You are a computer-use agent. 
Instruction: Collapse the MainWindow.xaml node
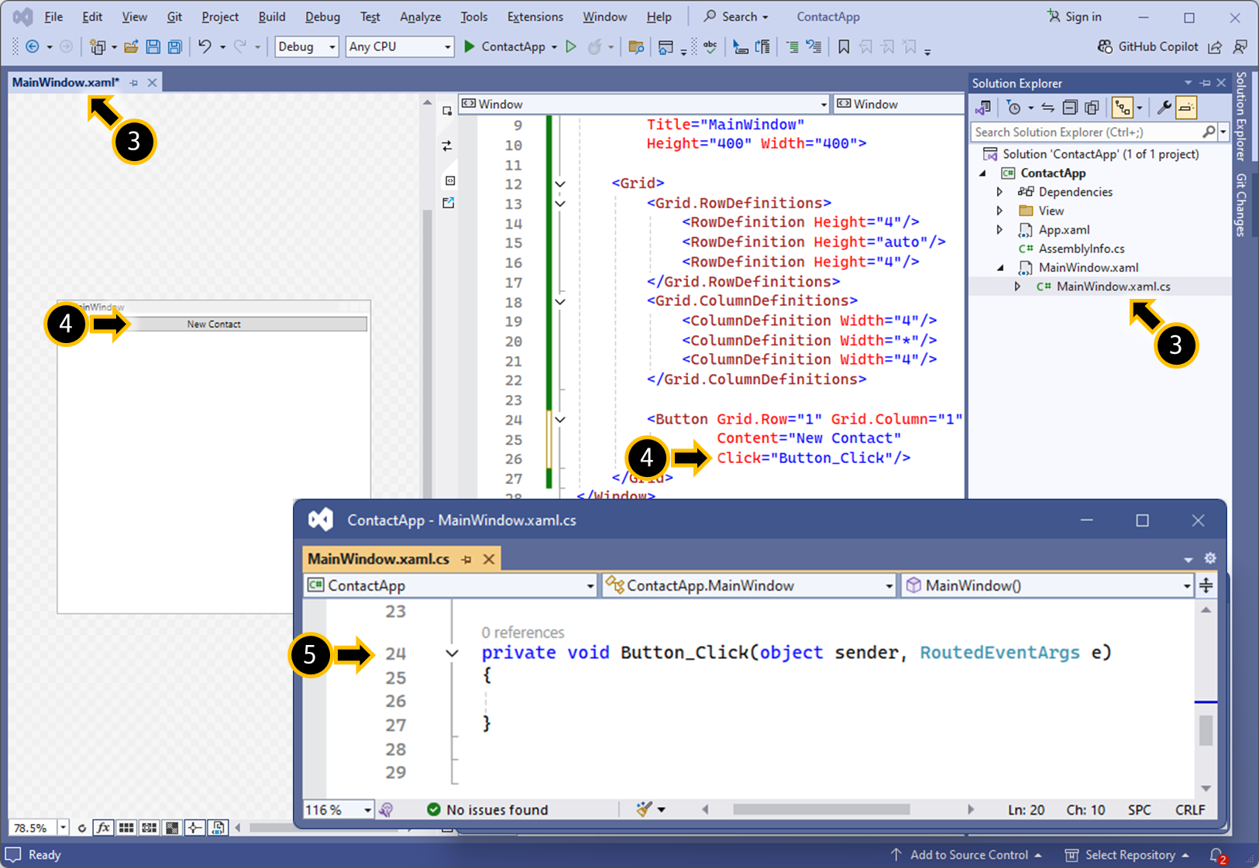(x=1000, y=268)
